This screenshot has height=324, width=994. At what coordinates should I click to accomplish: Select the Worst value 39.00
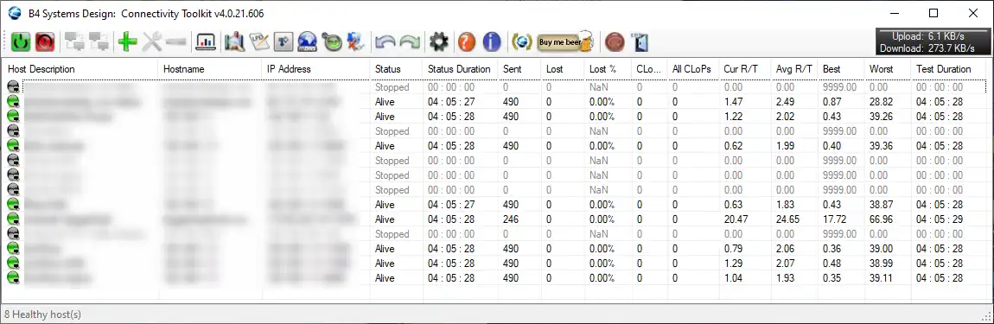click(x=881, y=249)
